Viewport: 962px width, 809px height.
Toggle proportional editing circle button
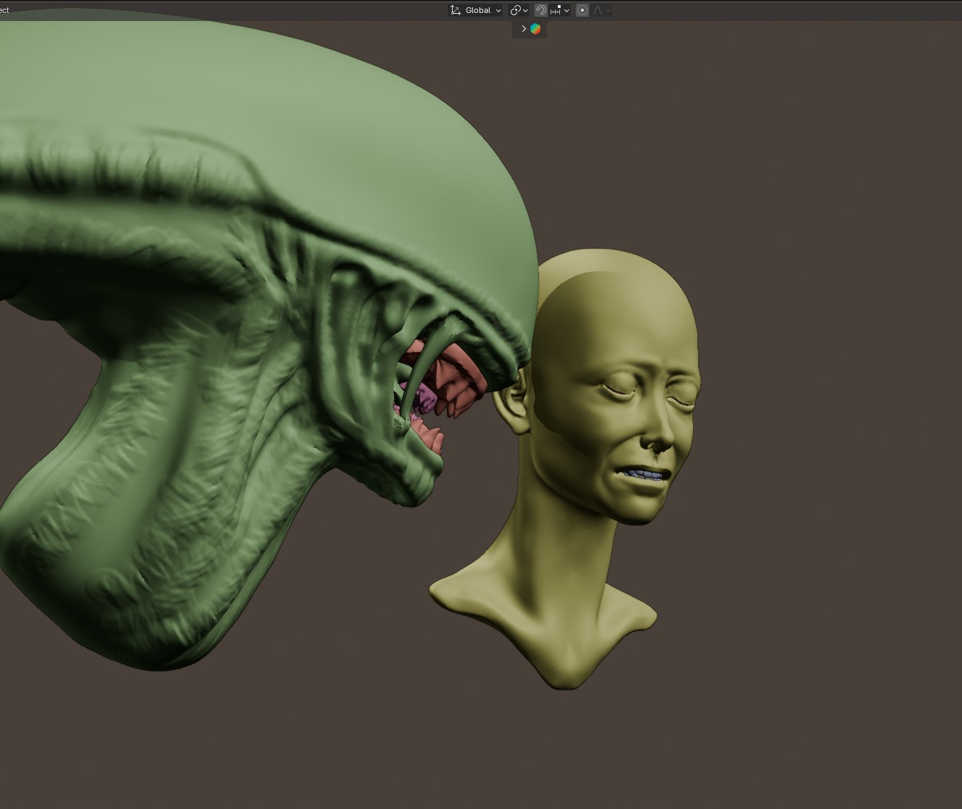tap(582, 10)
